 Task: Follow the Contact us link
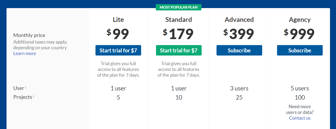(x=300, y=118)
